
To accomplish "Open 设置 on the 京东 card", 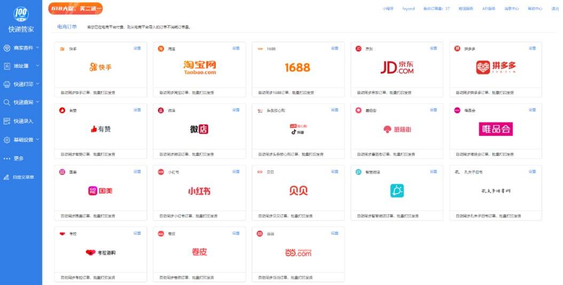I will click(x=433, y=48).
